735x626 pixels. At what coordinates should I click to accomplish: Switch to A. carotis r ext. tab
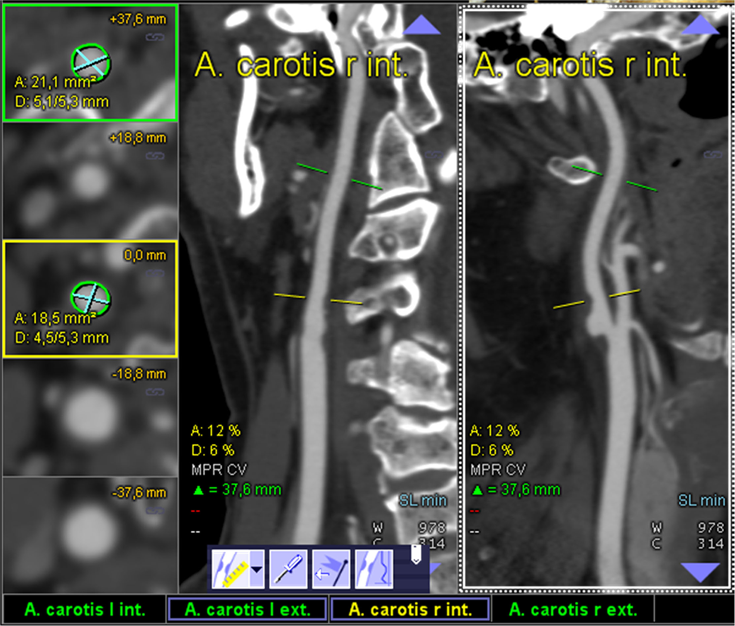(572, 609)
